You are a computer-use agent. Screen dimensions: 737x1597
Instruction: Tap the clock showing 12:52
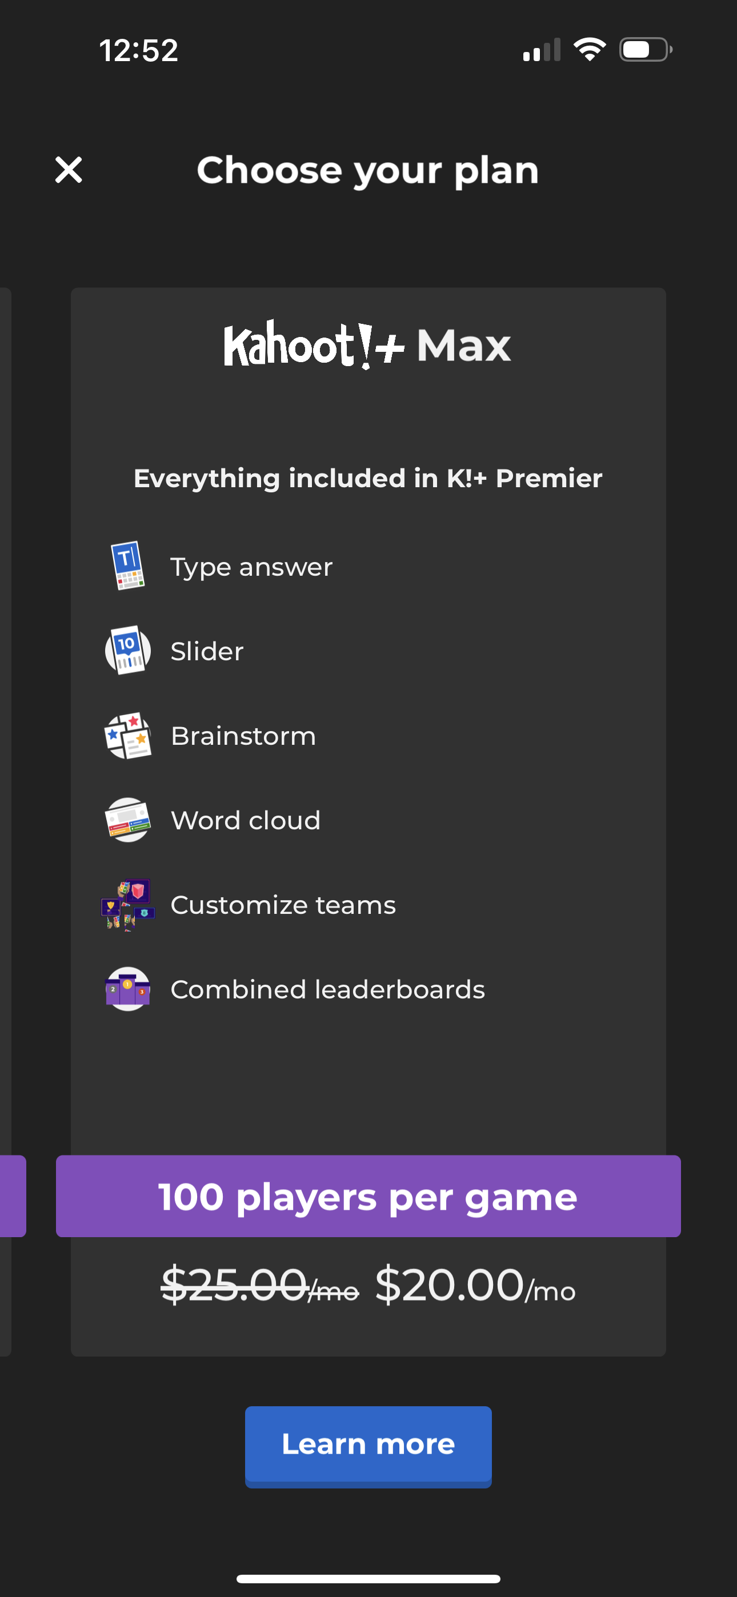pyautogui.click(x=139, y=51)
